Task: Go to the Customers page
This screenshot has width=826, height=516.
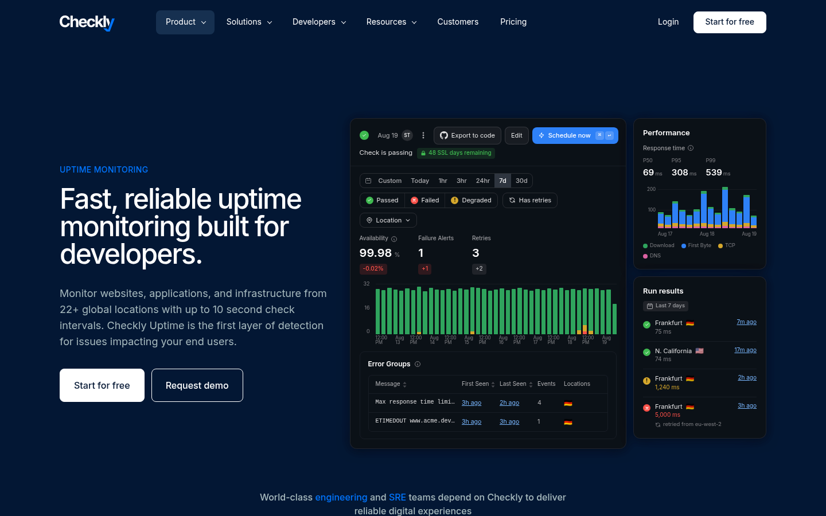Action: pos(458,22)
